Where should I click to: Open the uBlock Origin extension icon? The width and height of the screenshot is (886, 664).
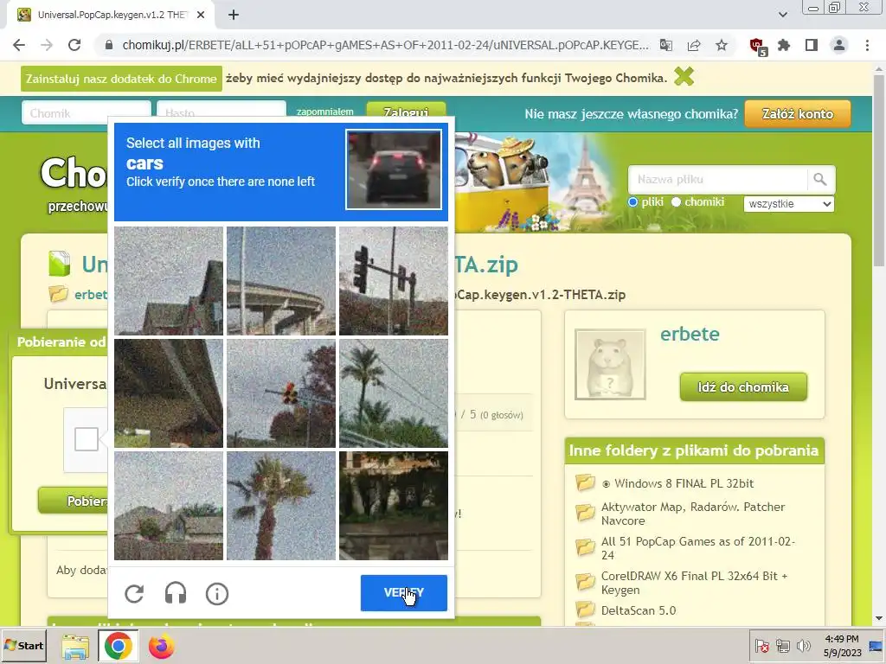tap(756, 47)
